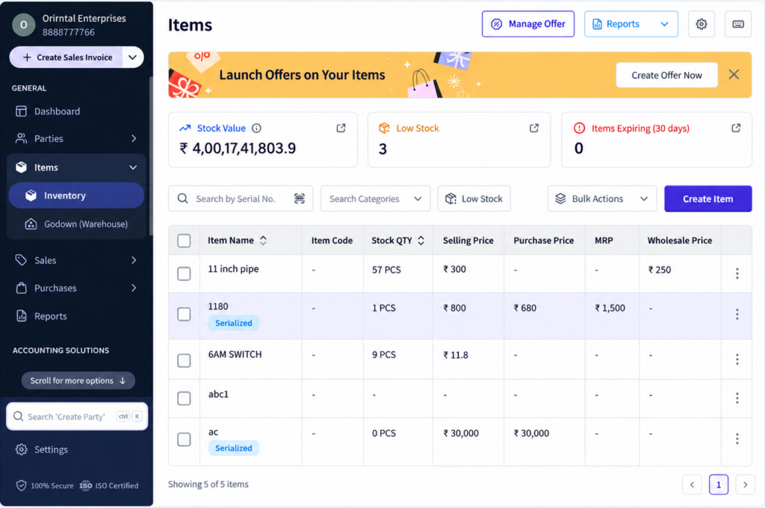Click the Manage Offer button
The width and height of the screenshot is (765, 508).
528,24
